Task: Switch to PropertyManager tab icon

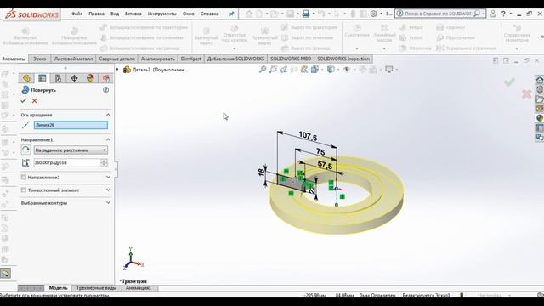Action: click(x=42, y=78)
